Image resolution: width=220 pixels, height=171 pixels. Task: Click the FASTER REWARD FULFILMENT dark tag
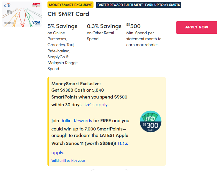click(x=139, y=5)
